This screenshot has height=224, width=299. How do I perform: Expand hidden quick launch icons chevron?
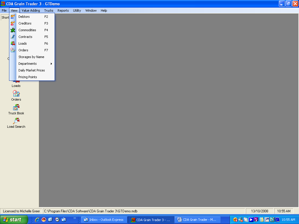click(75, 218)
